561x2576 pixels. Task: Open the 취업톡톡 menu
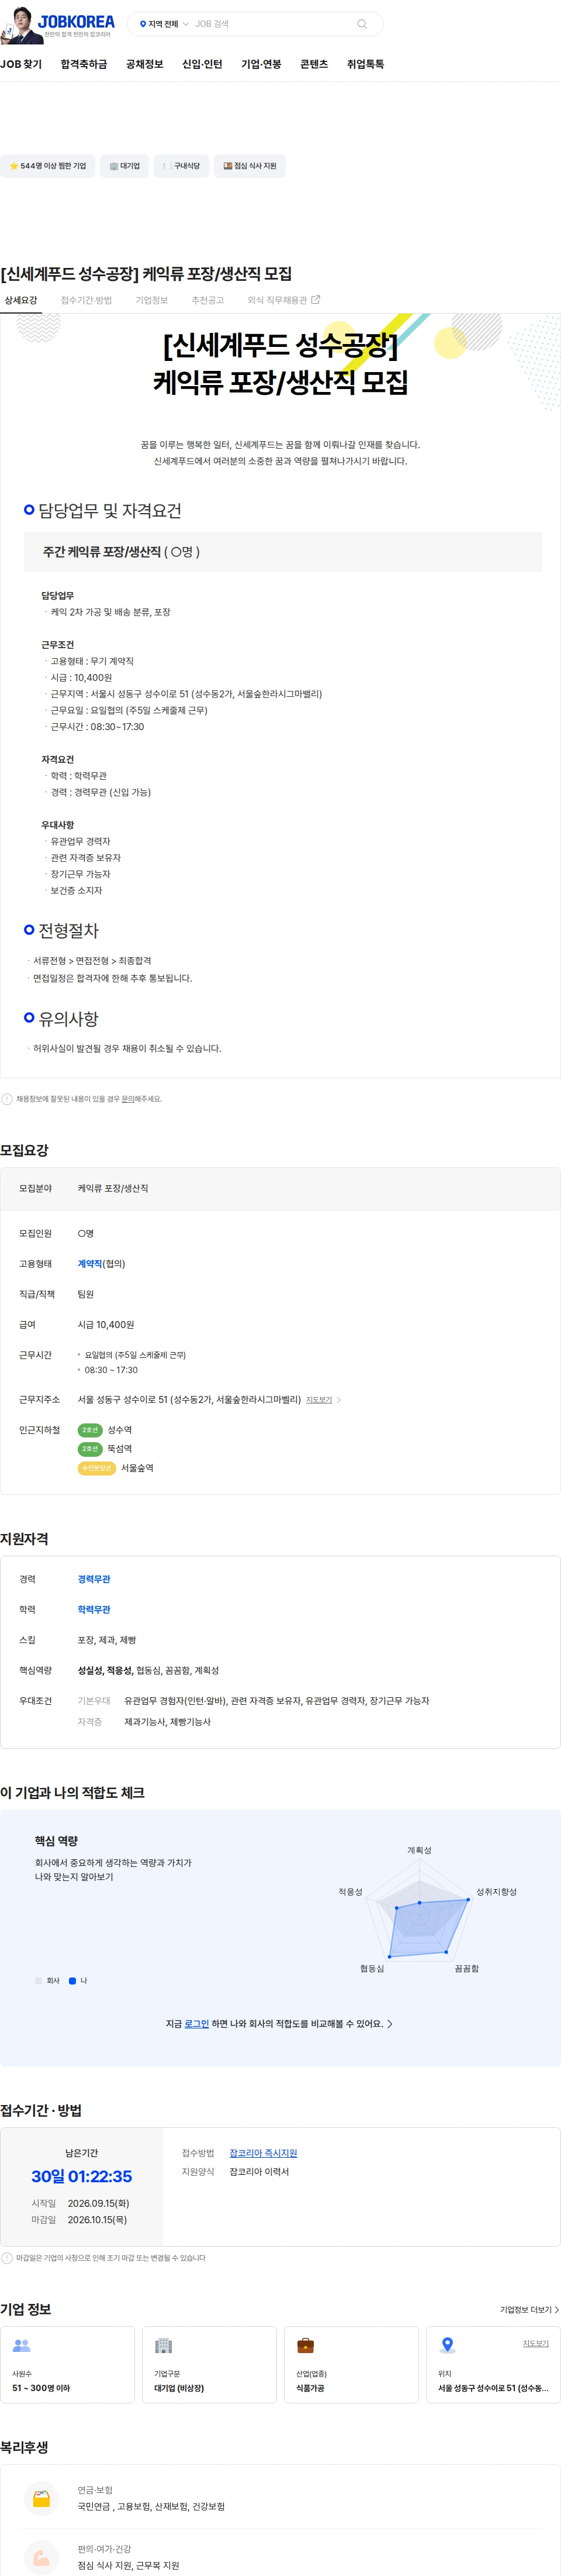coord(365,64)
